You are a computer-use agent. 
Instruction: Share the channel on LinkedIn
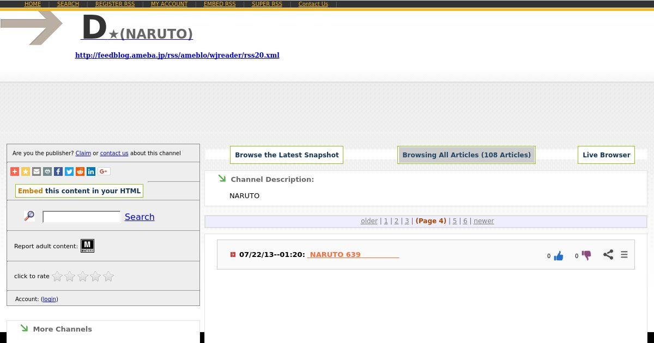coord(91,171)
